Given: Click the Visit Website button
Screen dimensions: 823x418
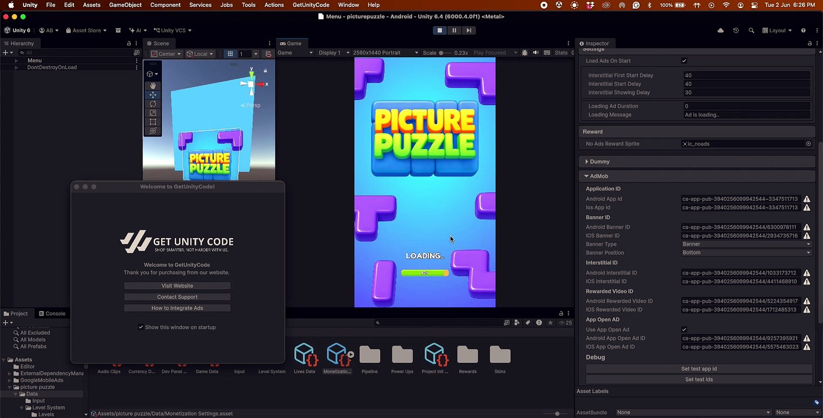Looking at the screenshot, I should [x=177, y=286].
